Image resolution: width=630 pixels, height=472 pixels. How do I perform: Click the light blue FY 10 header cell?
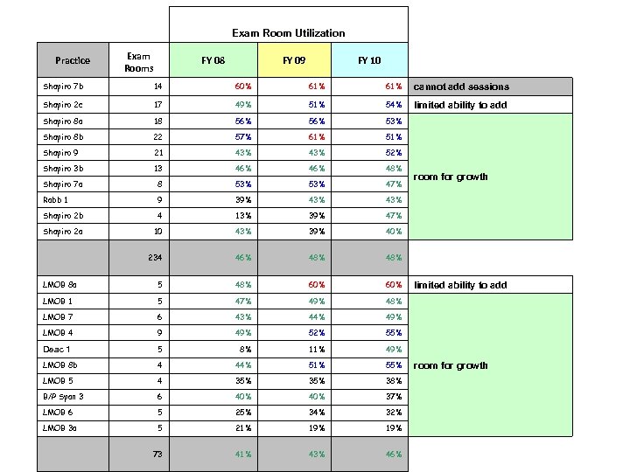369,60
